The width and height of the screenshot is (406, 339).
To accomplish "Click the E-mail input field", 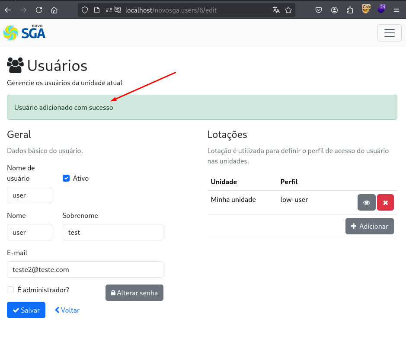I will [x=85, y=269].
